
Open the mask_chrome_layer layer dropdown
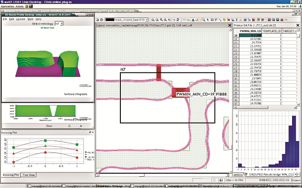point(148,20)
